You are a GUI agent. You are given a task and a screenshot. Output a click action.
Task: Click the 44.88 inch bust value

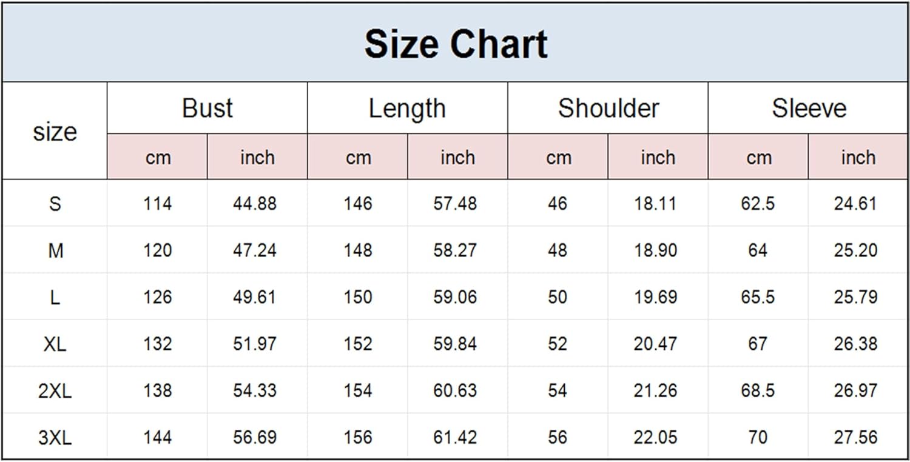(x=255, y=204)
